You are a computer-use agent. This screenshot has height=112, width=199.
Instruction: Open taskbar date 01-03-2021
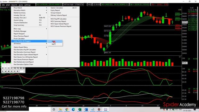click(187, 111)
